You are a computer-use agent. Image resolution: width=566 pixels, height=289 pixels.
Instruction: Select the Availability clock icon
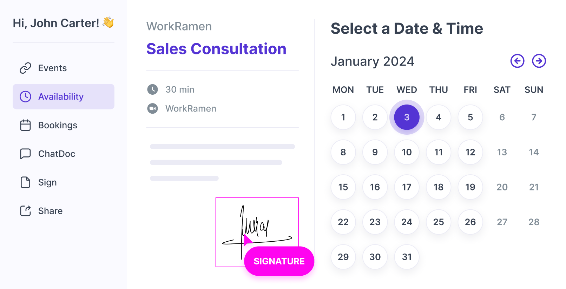pos(25,96)
